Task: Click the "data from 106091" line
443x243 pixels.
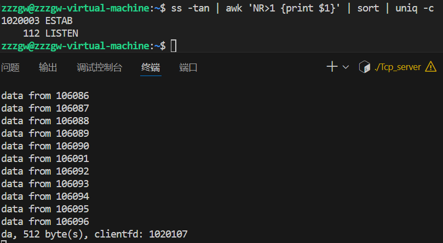Action: coord(45,159)
